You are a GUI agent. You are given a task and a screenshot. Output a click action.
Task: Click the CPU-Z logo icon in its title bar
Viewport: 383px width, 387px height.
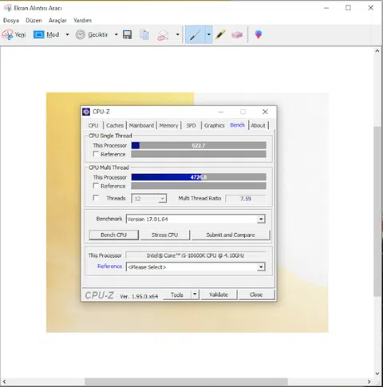[x=86, y=112]
